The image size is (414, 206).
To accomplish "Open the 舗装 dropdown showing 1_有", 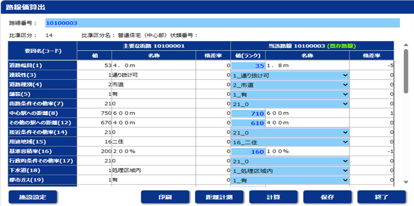I will pyautogui.click(x=290, y=94).
